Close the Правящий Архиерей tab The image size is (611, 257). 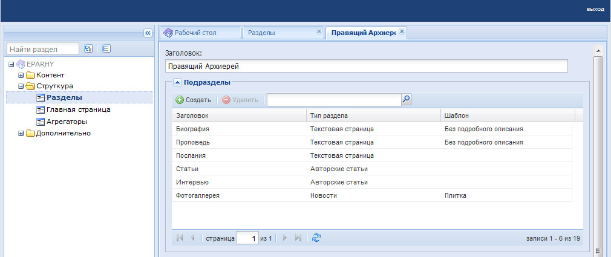point(402,31)
